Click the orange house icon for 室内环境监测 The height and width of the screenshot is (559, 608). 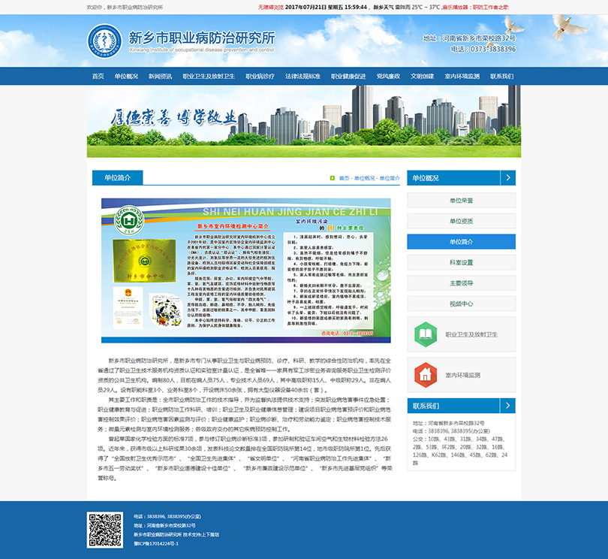tap(425, 374)
